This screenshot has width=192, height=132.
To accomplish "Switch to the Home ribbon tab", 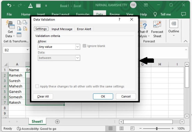I will [26, 15].
